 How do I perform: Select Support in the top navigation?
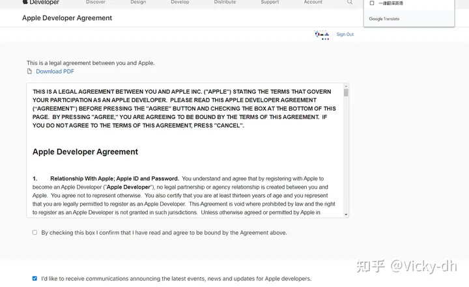pos(270,3)
